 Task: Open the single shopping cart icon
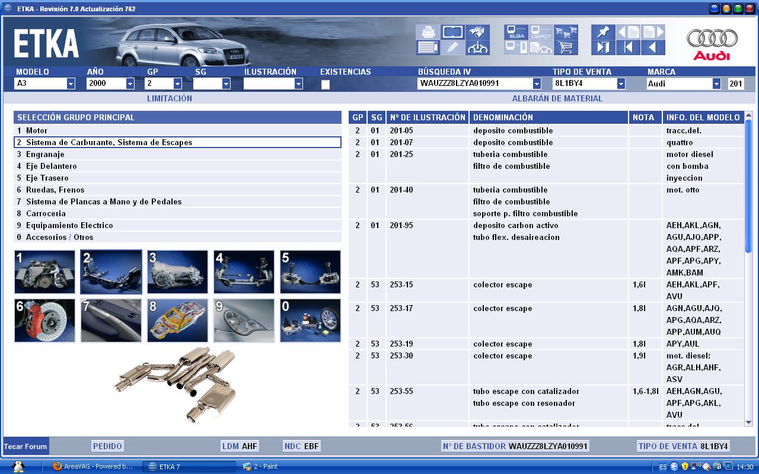pos(566,48)
